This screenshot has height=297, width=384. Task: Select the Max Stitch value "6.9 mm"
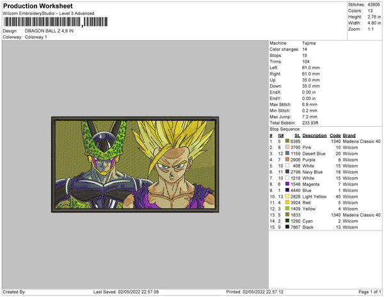(310, 104)
